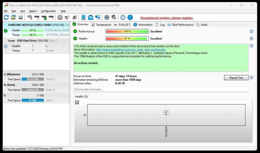The width and height of the screenshot is (260, 153).
Task: Click the globe and monitor network icon
Action: pyautogui.click(x=98, y=17)
